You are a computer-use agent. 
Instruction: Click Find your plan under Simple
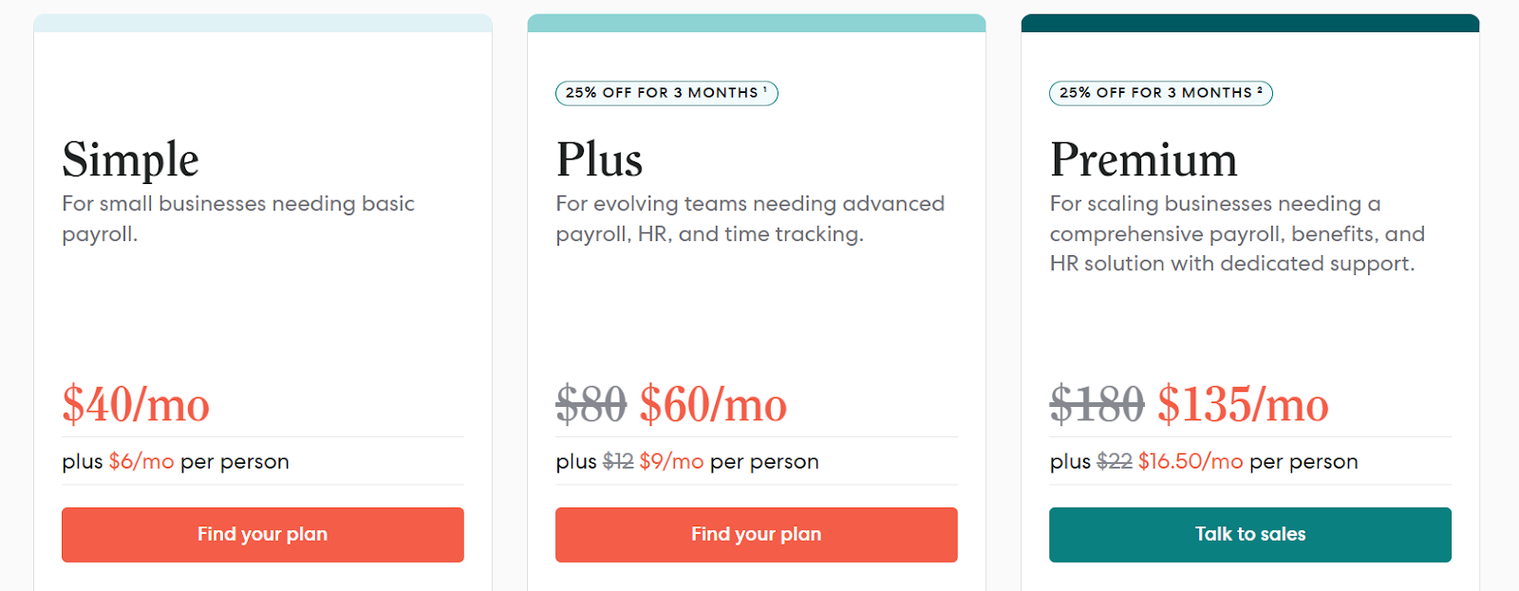coord(262,534)
